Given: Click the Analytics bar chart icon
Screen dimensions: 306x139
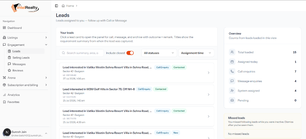Looking at the screenshot, I should click(4, 95).
